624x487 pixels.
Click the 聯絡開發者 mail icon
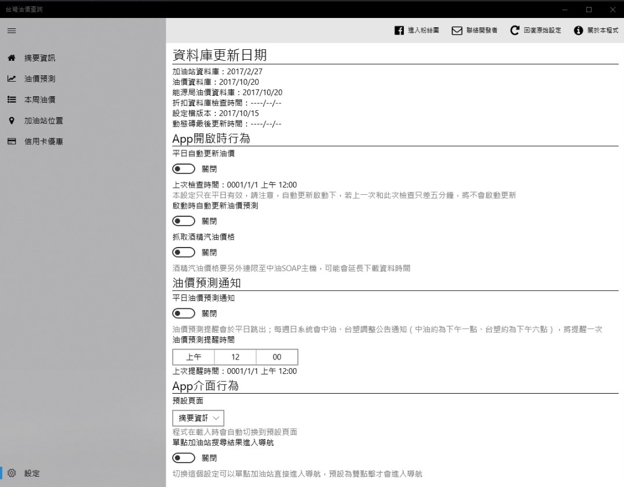[x=455, y=30]
